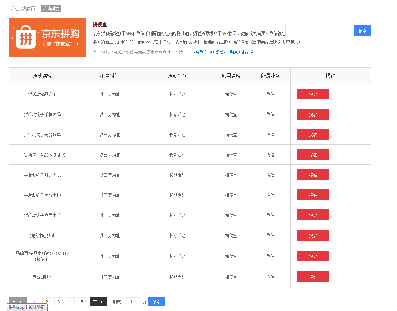Sign up for 拼活动钩子手机数码 activity
Image resolution: width=397 pixels, height=311 pixels.
[313, 114]
